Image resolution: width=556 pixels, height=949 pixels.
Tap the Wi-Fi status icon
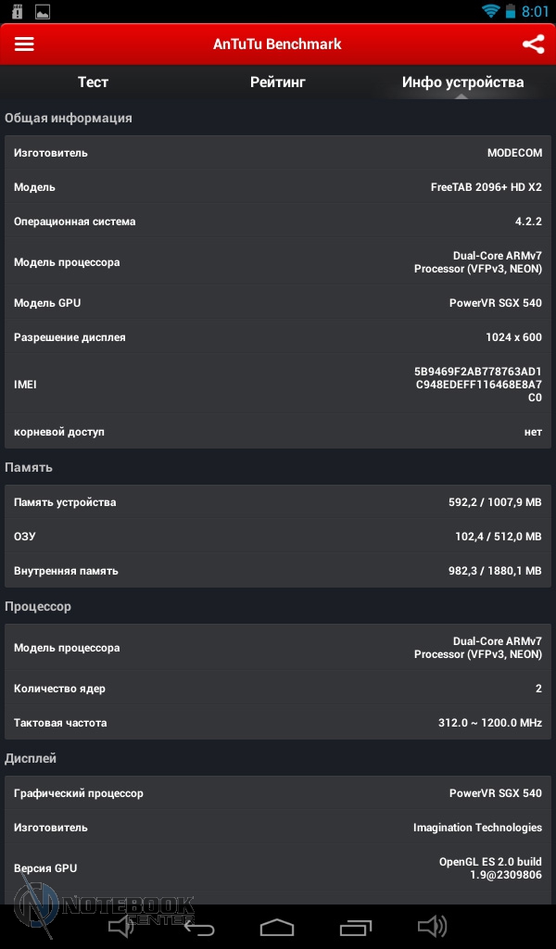click(490, 11)
